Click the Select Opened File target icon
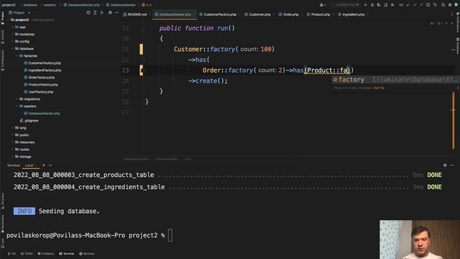This screenshot has width=460, height=259. pos(88,13)
